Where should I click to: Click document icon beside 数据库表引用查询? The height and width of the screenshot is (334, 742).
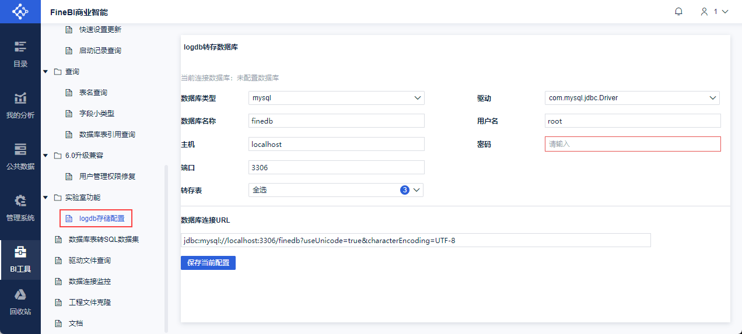pyautogui.click(x=68, y=135)
